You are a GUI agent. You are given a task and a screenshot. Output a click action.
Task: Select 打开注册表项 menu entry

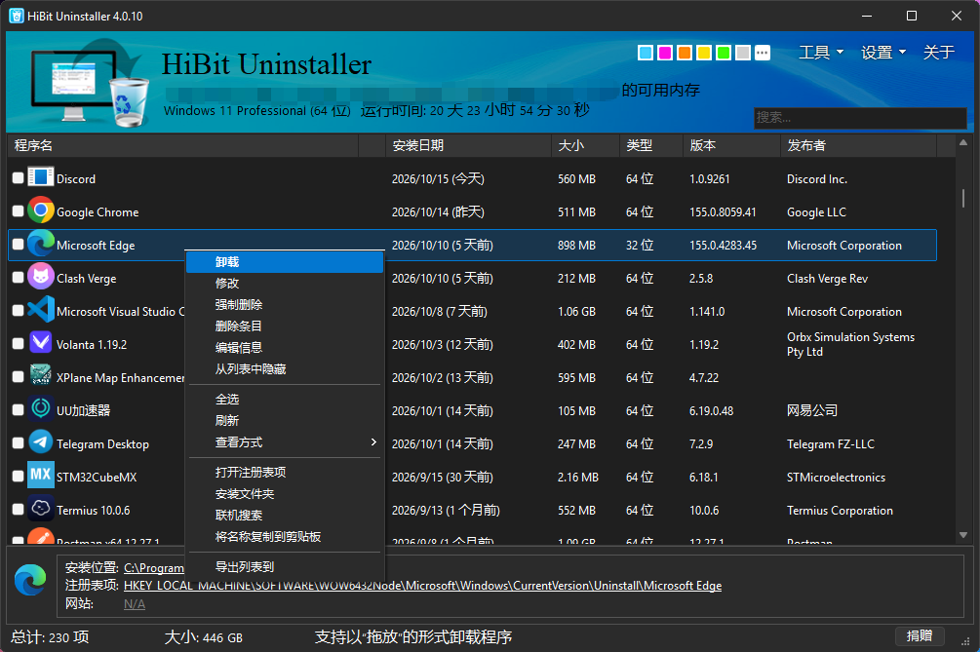(x=285, y=472)
